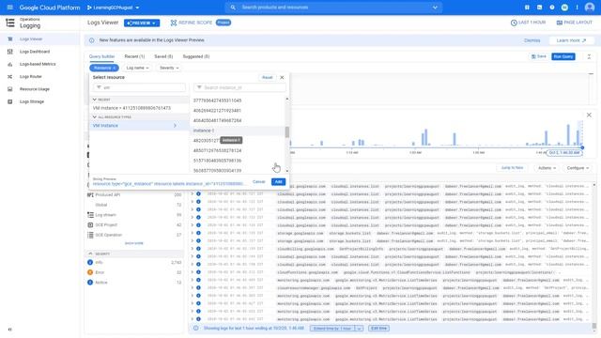Open the three-dot settings menu in top bar

(577, 8)
